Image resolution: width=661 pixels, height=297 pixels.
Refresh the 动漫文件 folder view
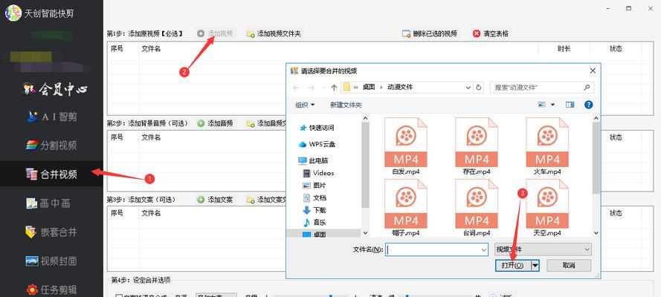pos(479,88)
